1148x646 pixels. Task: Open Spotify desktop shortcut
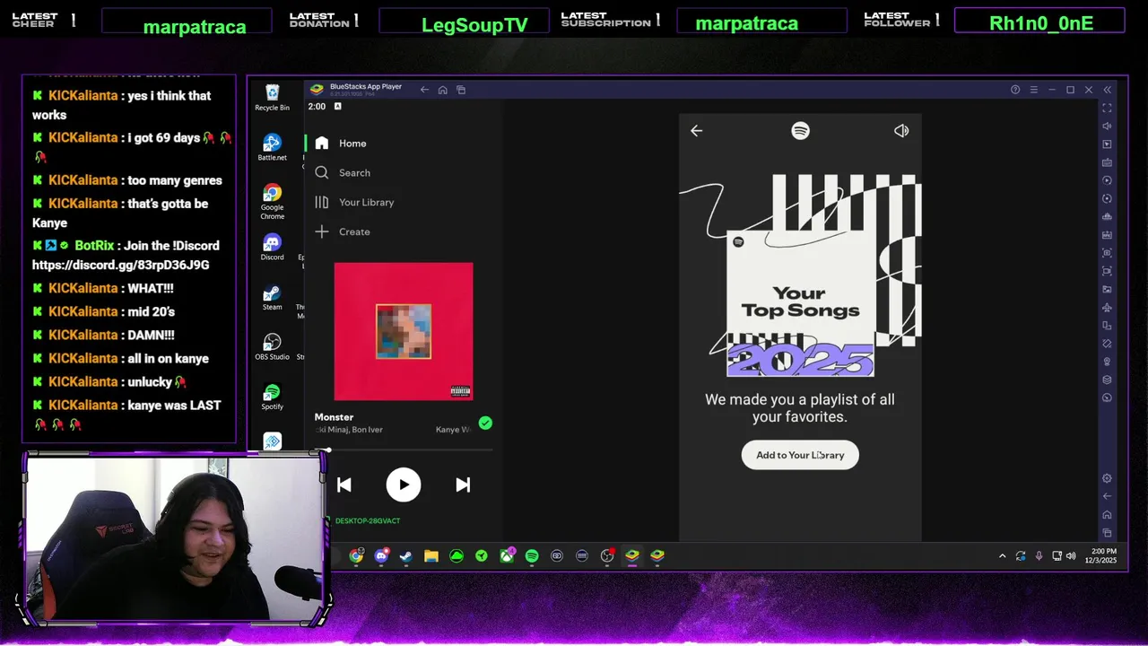tap(272, 397)
